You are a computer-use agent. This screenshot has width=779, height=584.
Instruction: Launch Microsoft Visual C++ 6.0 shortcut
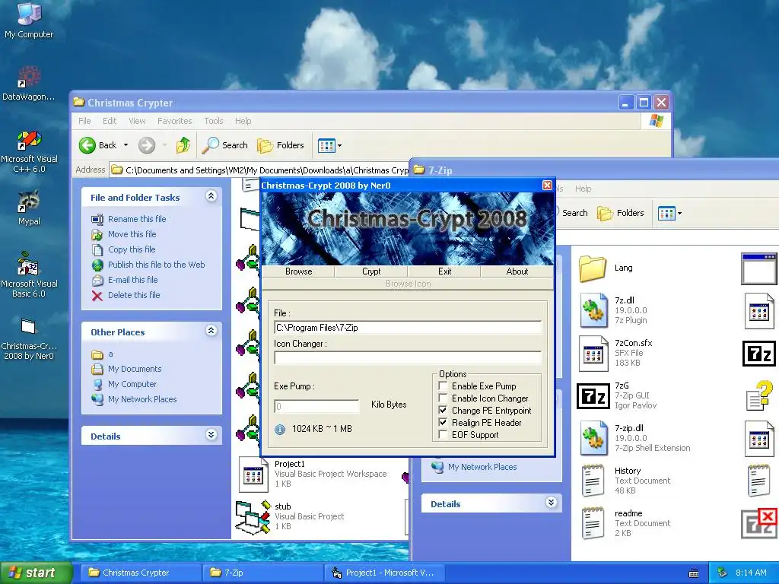click(x=29, y=151)
